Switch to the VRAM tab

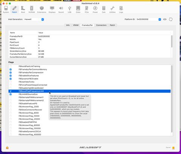(x=76, y=25)
